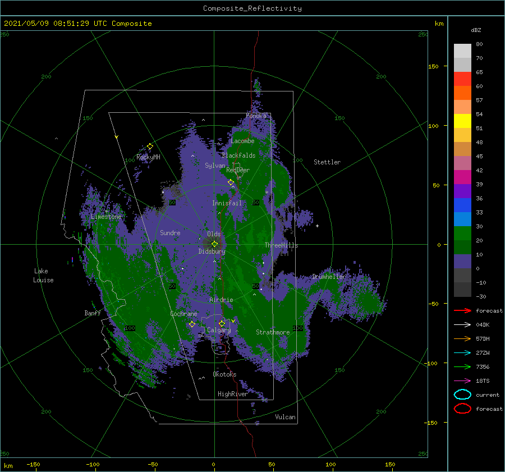The width and height of the screenshot is (505, 472).
Task: Choose the orange 57-60 dBZ color swatch
Action: click(462, 93)
